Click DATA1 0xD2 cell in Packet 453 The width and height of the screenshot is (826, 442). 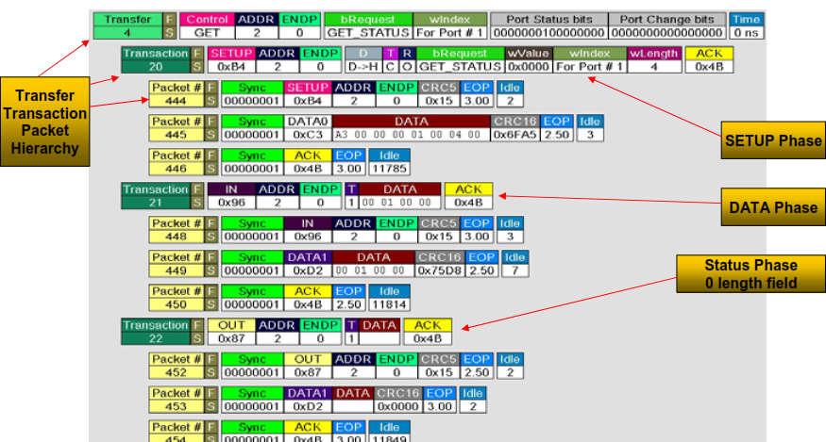click(308, 400)
